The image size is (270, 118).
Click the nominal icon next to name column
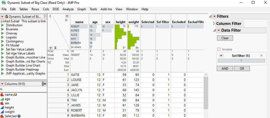point(2,95)
